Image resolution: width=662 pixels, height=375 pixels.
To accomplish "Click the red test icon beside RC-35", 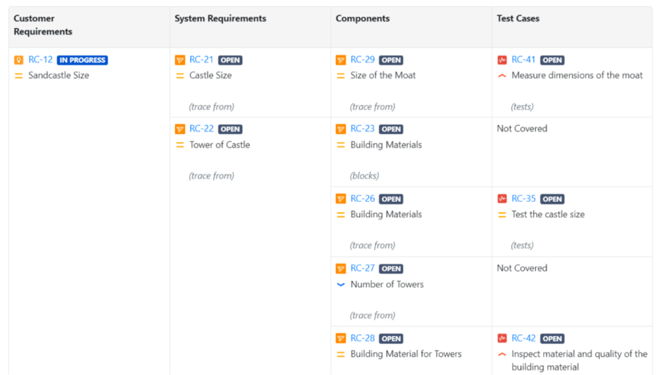I will 502,199.
